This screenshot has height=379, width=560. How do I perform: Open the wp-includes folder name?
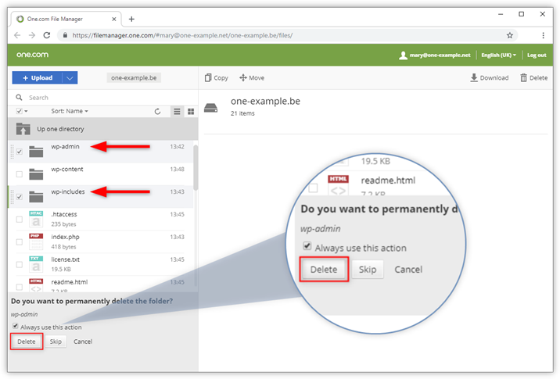click(68, 191)
